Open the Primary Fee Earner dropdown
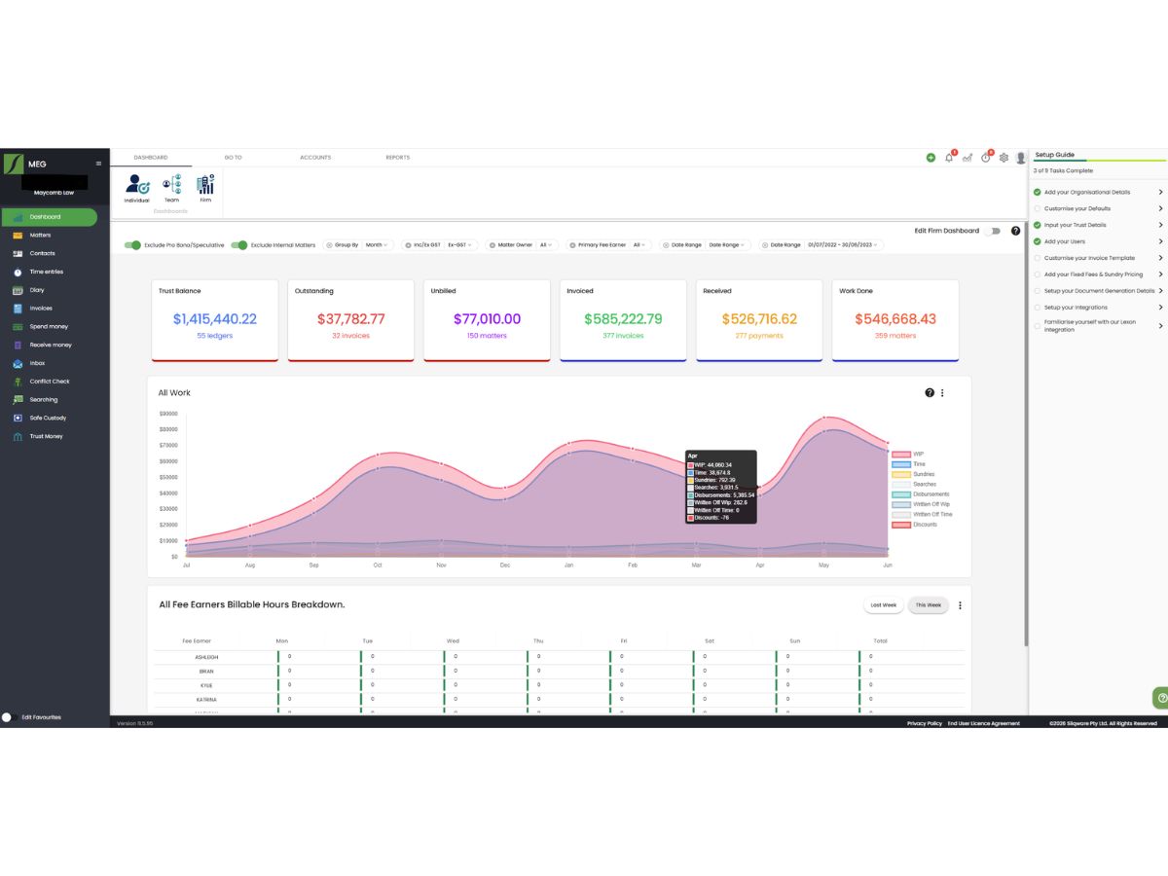 click(640, 245)
